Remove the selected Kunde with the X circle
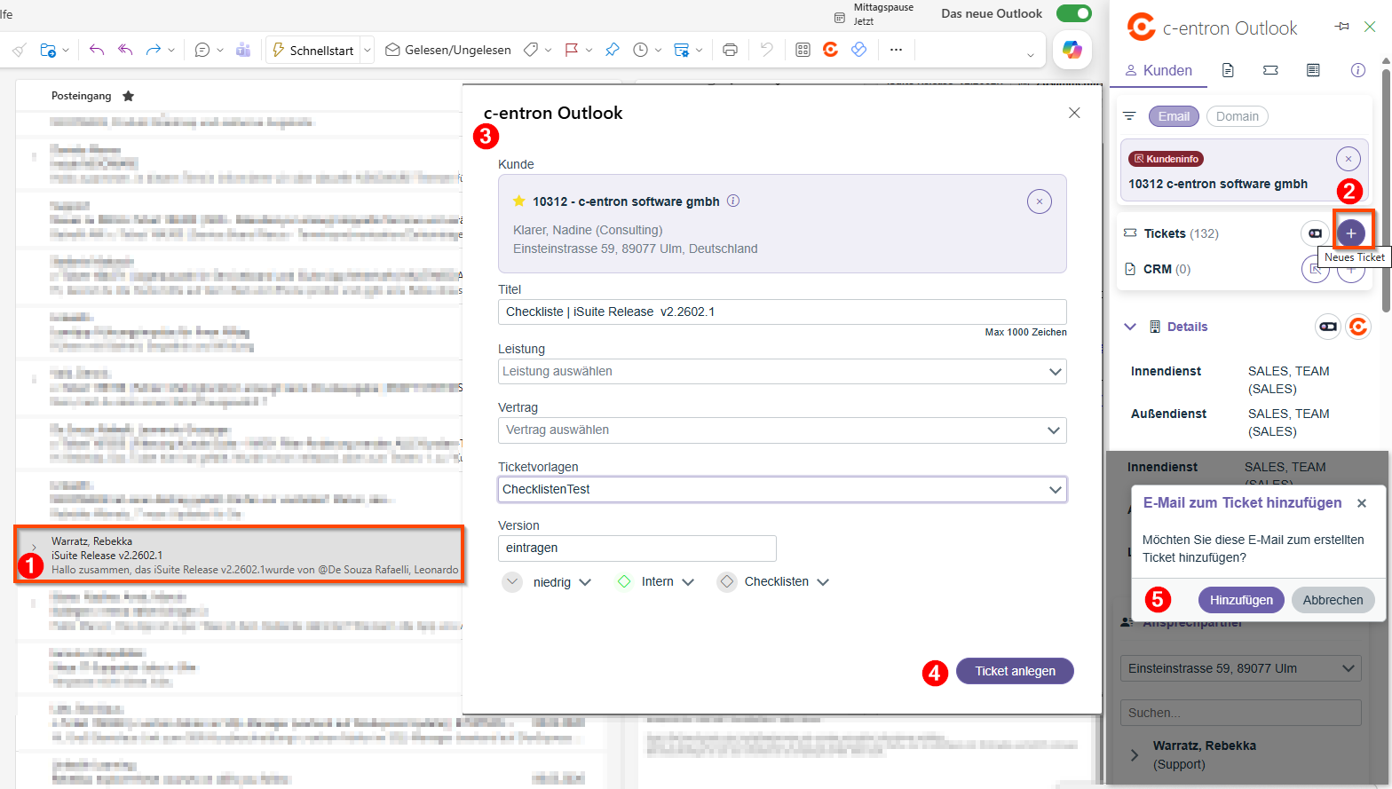Viewport: 1392px width, 789px height. (x=1040, y=201)
